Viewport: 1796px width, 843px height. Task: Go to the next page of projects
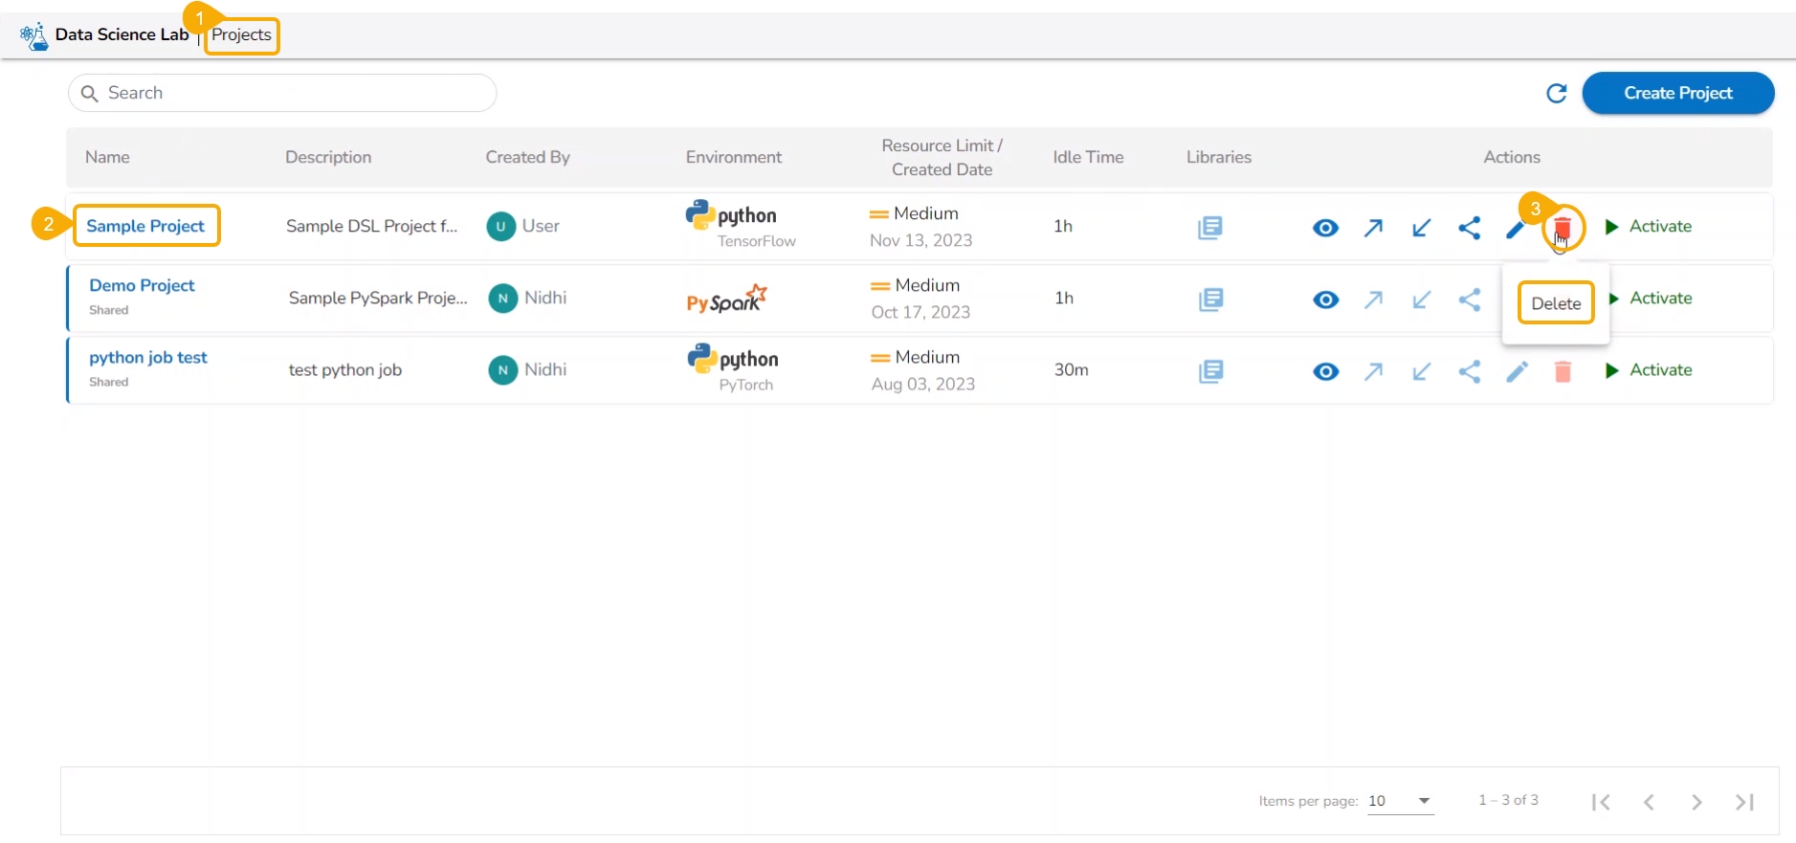tap(1696, 802)
